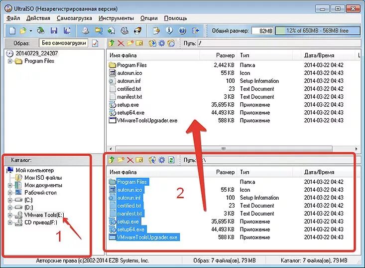Expand the Рабочий стол tree node
Image resolution: width=365 pixels, height=268 pixels.
coord(10,193)
